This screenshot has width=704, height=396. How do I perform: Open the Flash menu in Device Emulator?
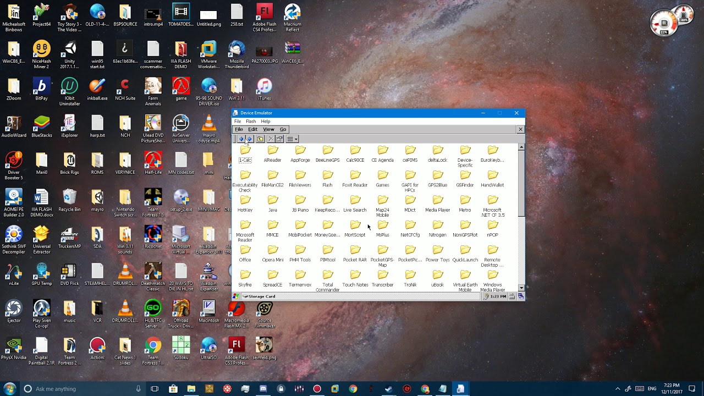tap(251, 121)
